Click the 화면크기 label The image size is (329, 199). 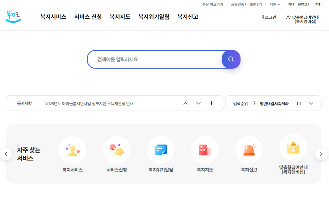point(304,4)
